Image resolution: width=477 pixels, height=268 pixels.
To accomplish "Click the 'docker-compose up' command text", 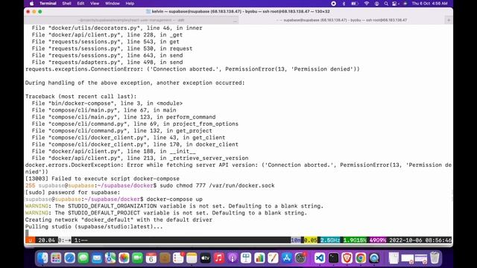I will (x=174, y=200).
